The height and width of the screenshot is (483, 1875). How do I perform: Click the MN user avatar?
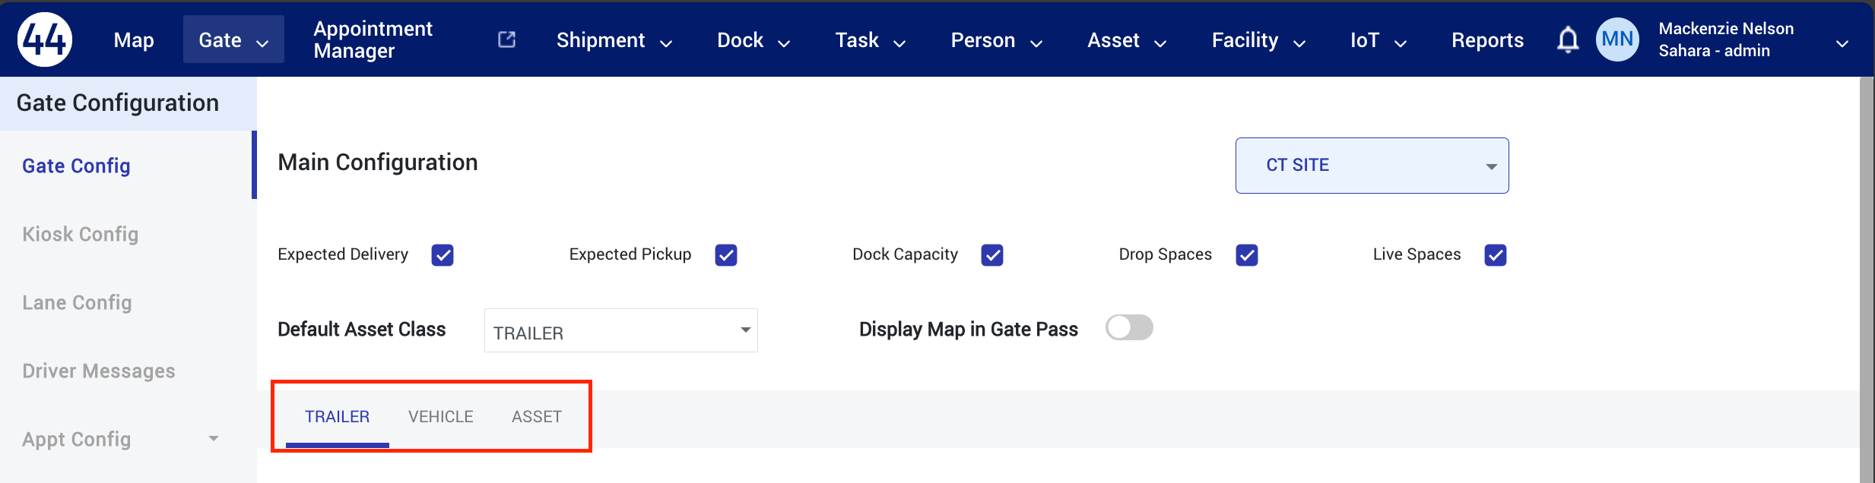(x=1617, y=39)
